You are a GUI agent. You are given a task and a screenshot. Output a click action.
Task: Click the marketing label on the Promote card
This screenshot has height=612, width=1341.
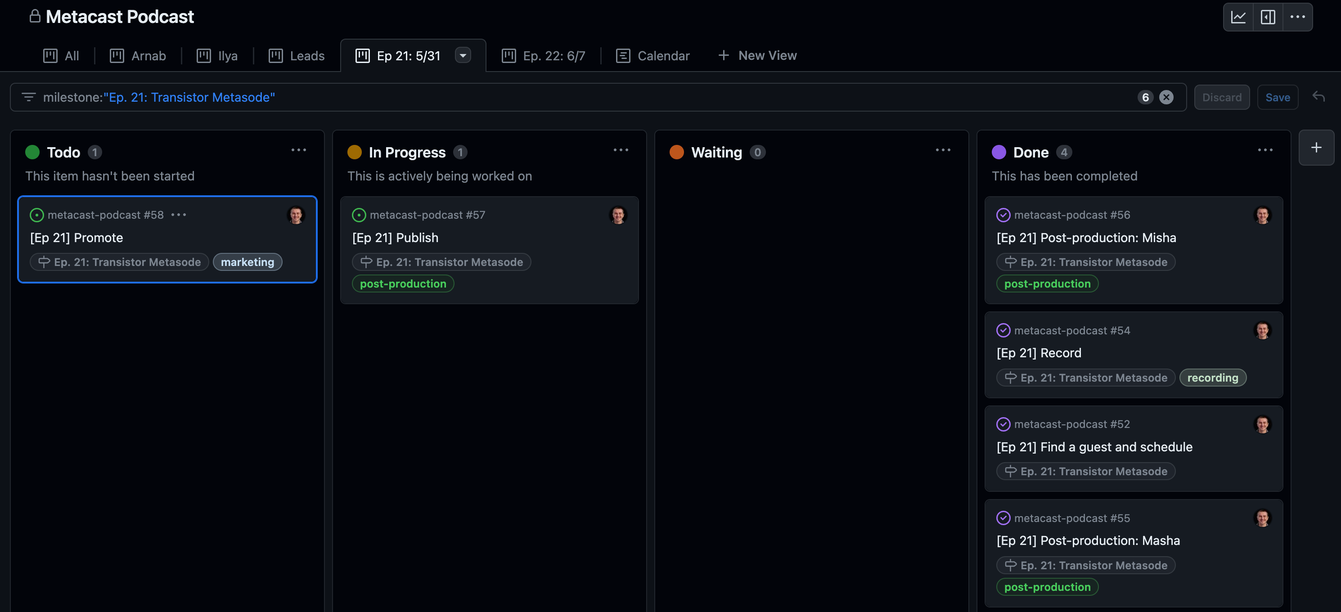247,262
